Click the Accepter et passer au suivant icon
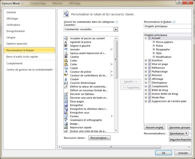Image resolution: width=195 pixels, height=159 pixels. pos(66,38)
